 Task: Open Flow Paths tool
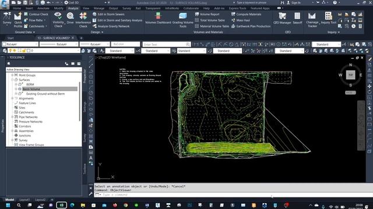click(34, 20)
